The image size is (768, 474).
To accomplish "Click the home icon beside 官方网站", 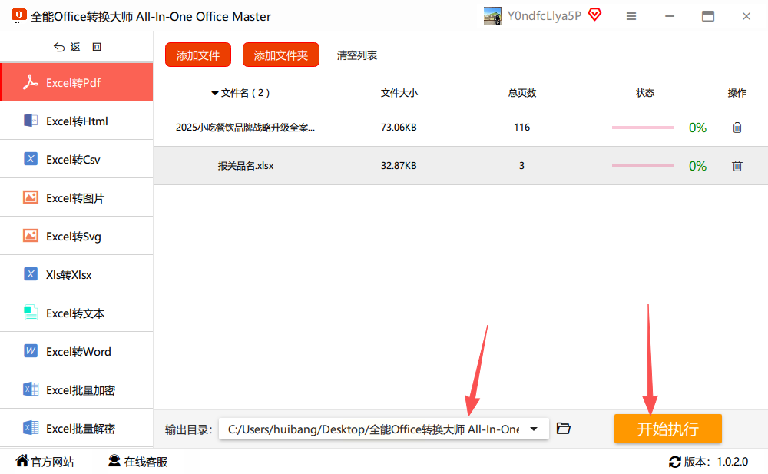I will (x=22, y=460).
